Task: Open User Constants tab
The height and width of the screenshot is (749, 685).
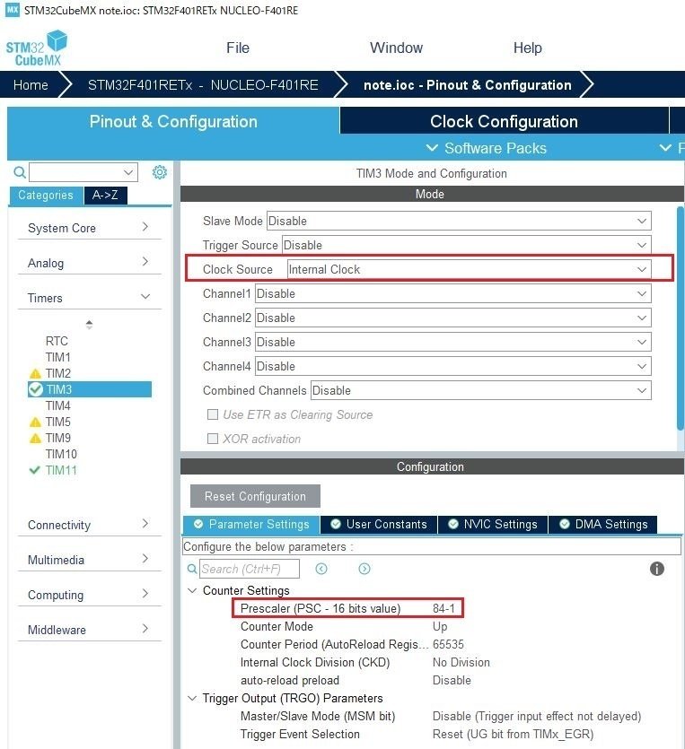Action: point(379,525)
